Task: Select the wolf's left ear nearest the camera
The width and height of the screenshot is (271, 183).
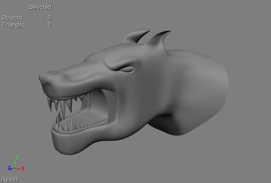Action: point(135,36)
